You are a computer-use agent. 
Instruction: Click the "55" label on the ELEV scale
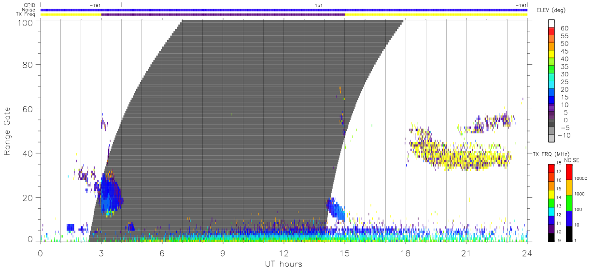point(564,36)
